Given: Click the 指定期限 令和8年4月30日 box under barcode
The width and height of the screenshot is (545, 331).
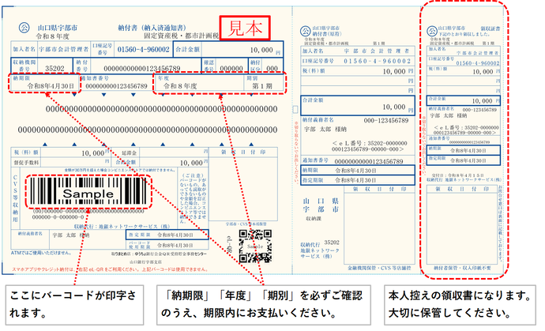Looking at the screenshot, I should click(167, 235).
